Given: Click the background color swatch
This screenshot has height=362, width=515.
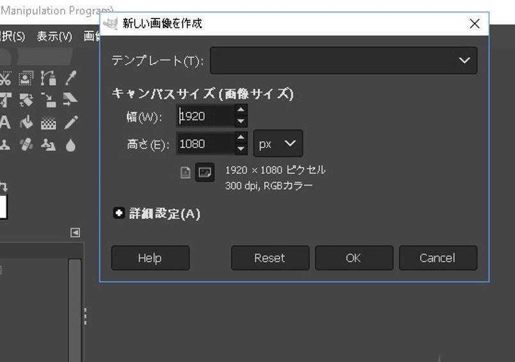Looking at the screenshot, I should coord(3,207).
